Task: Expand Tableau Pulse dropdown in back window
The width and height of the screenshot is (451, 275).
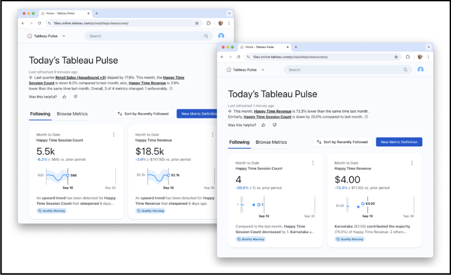Action: (63, 36)
